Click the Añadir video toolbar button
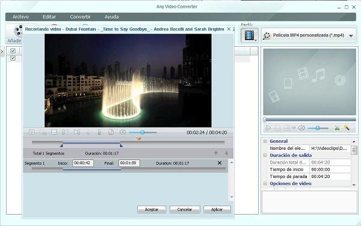This screenshot has width=361, height=226. click(x=14, y=34)
